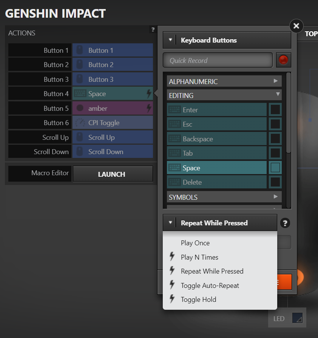
Task: Select the Tab key binding
Action: pyautogui.click(x=217, y=153)
